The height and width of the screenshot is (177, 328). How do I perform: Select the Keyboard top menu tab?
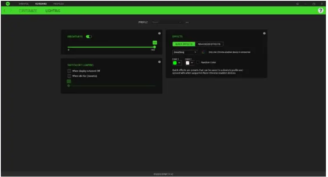[x=41, y=4]
